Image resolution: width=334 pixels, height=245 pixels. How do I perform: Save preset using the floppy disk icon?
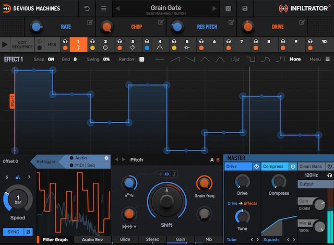pyautogui.click(x=245, y=8)
